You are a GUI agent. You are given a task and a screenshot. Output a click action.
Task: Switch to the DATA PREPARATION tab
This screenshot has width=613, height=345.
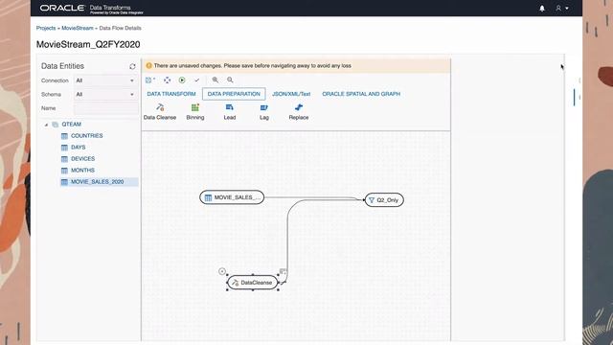(x=234, y=94)
